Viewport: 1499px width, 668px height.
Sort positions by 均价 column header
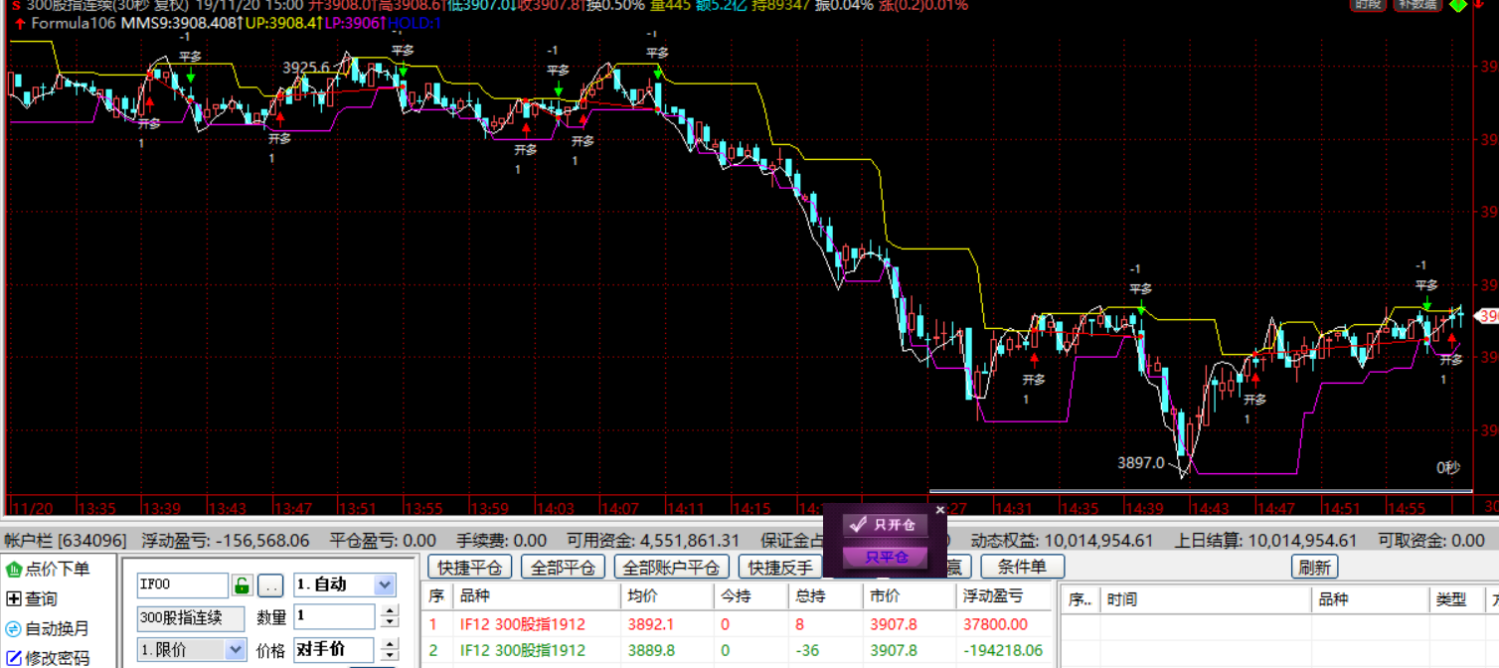click(x=667, y=596)
